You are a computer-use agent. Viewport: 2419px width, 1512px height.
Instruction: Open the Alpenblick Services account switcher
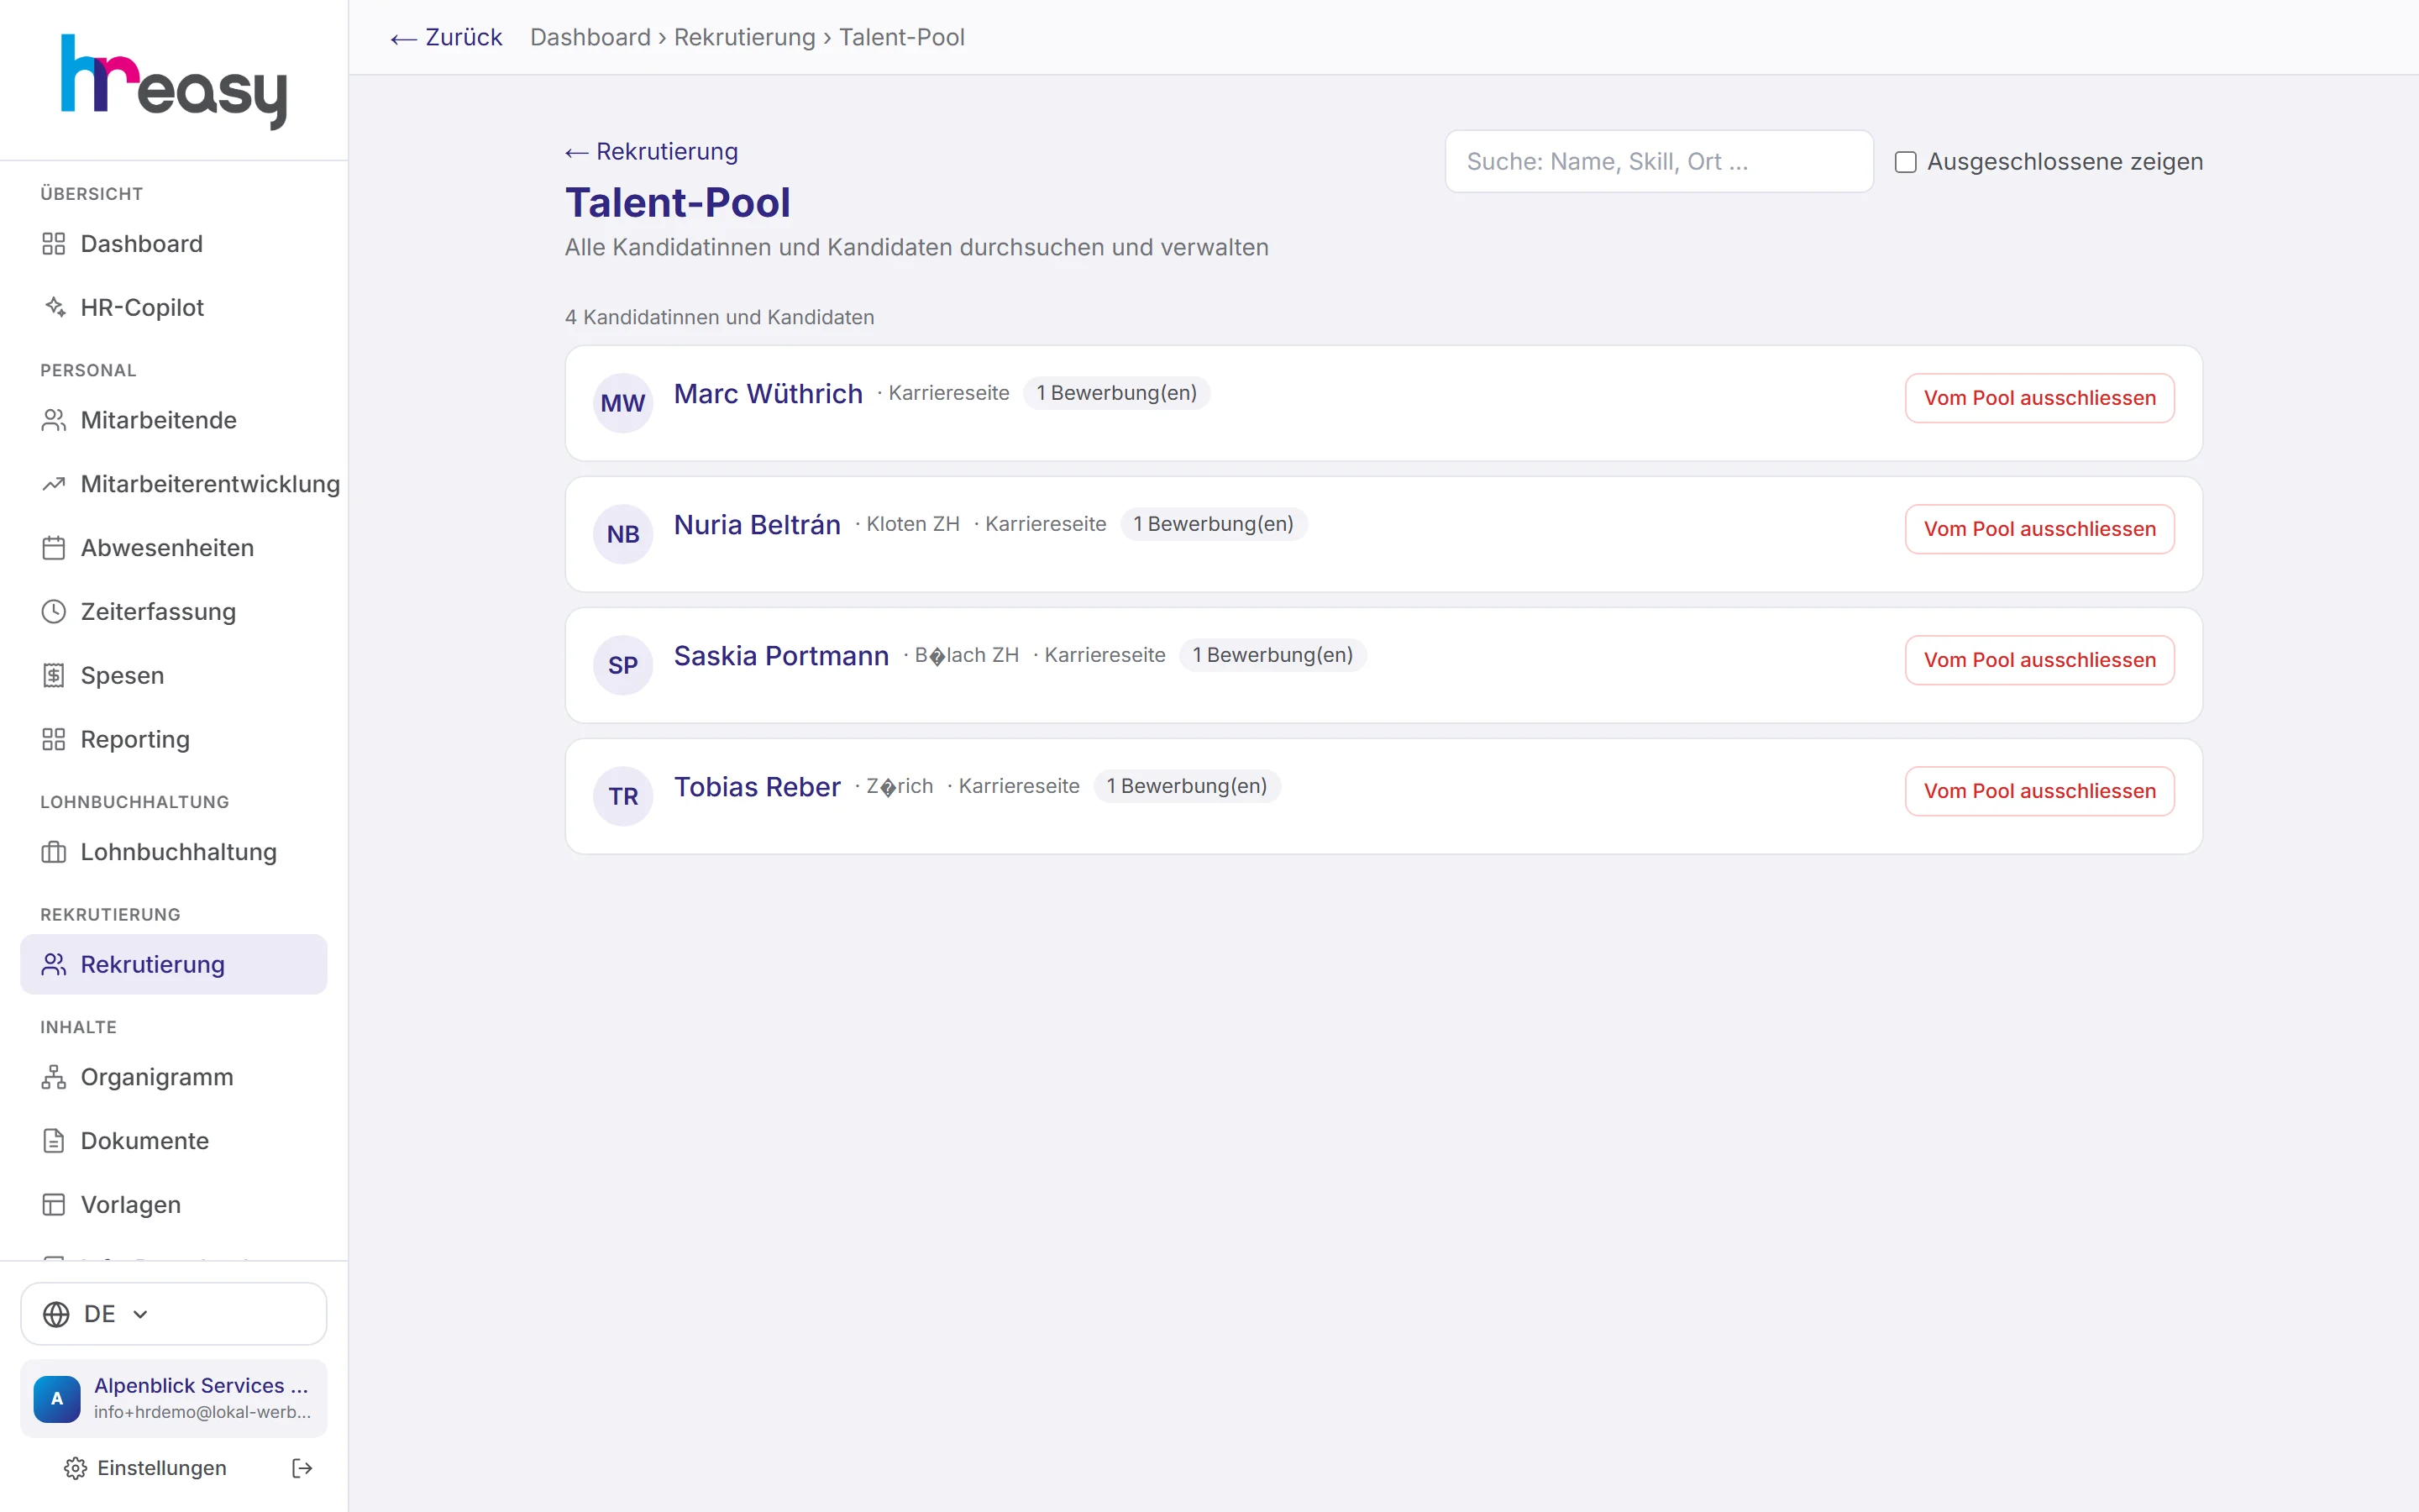click(174, 1398)
